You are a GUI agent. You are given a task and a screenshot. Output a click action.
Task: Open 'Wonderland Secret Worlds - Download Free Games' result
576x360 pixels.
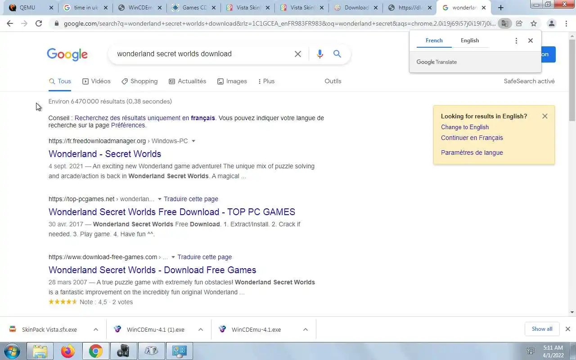tap(152, 270)
